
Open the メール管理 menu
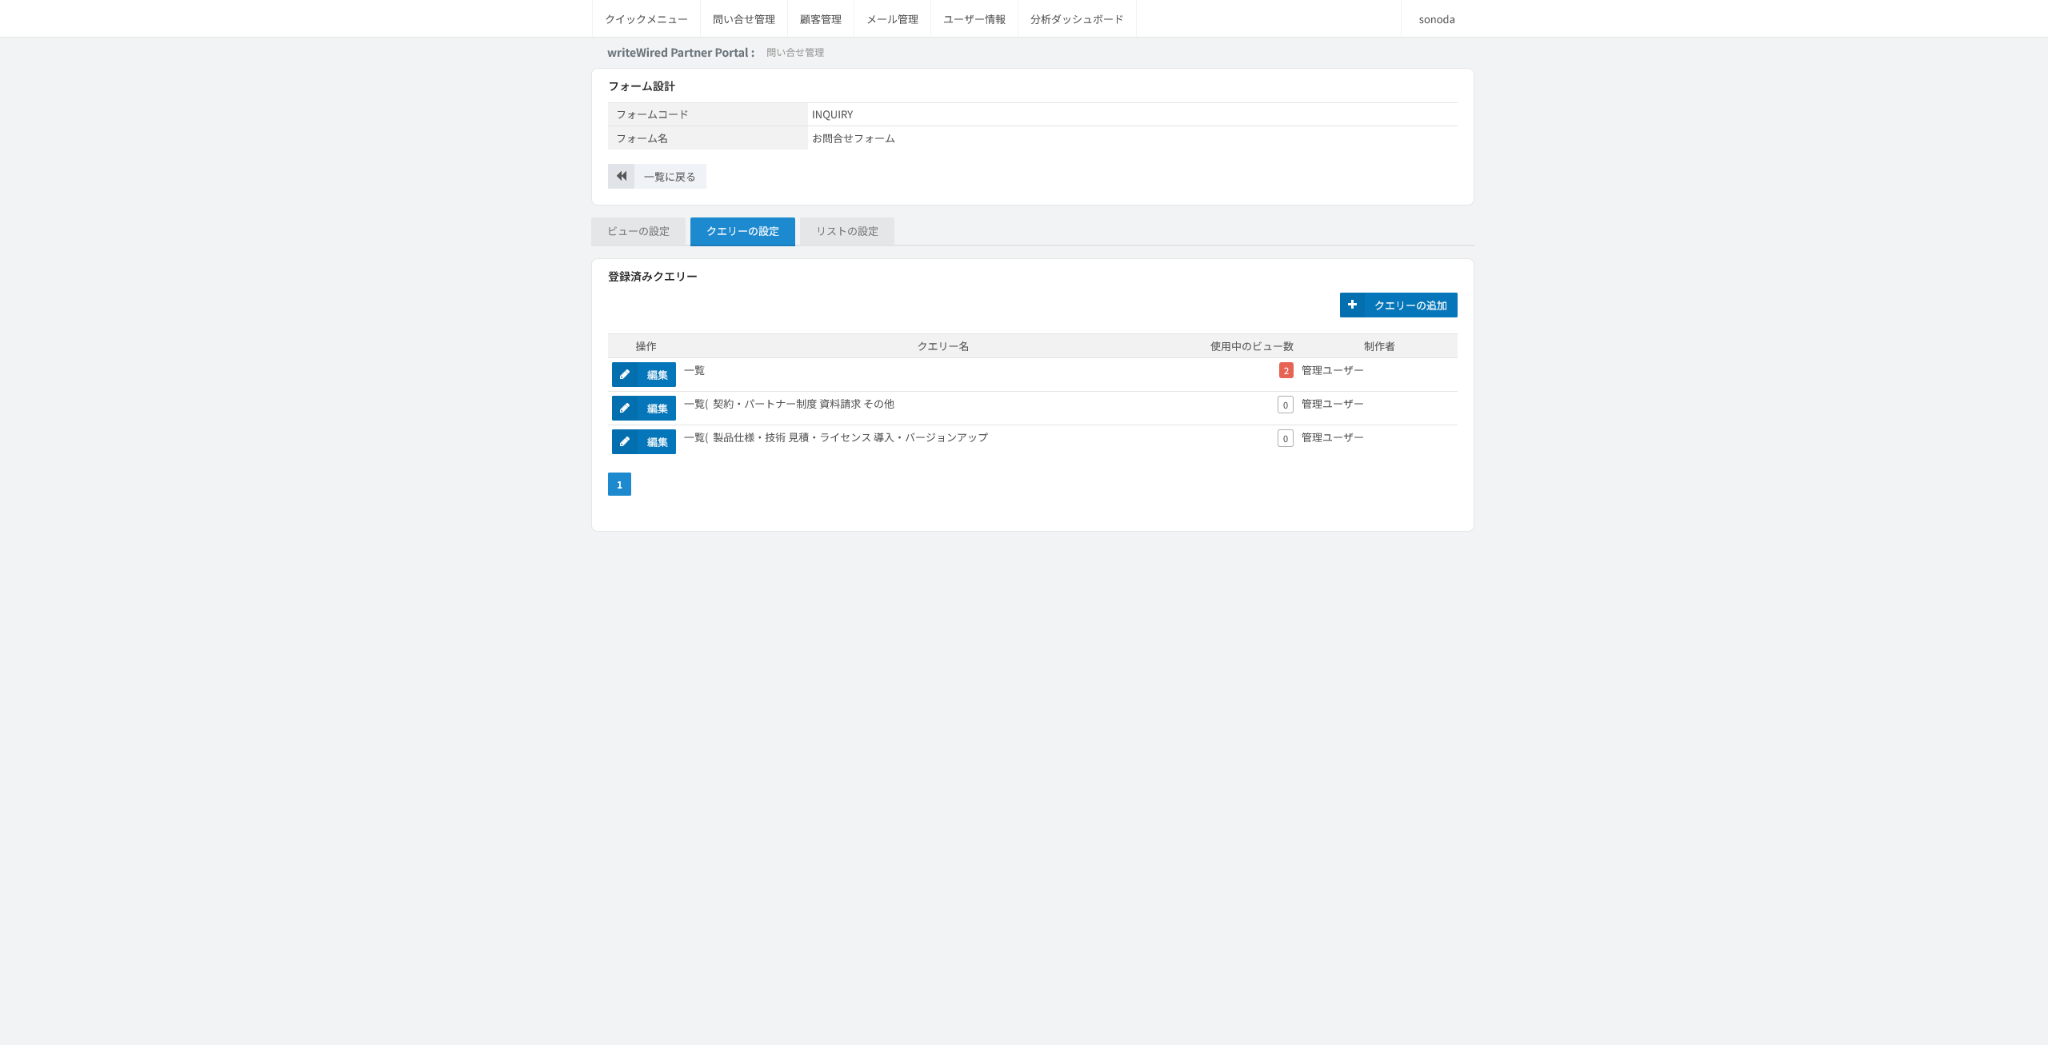point(893,19)
